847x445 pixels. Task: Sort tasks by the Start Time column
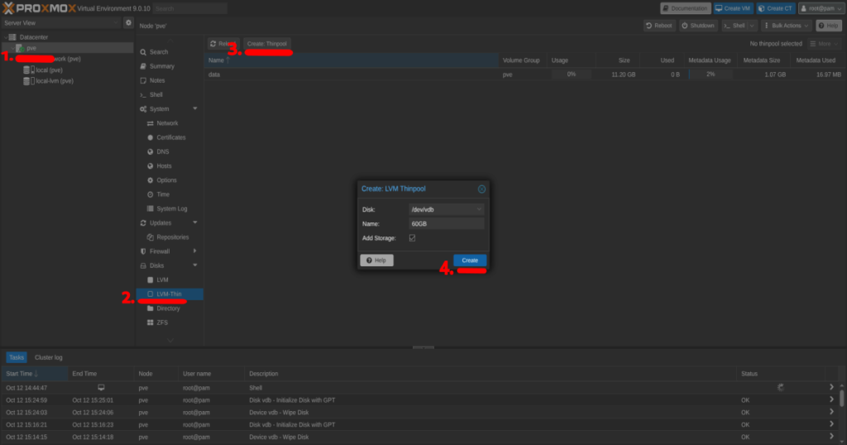[22, 374]
